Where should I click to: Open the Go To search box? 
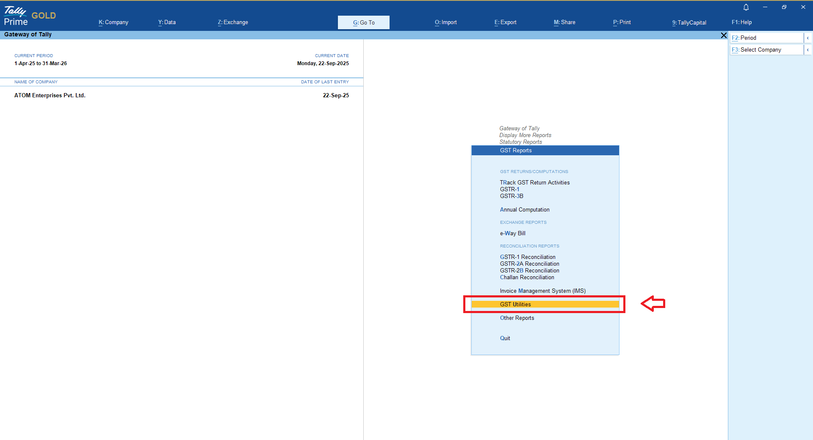(363, 22)
